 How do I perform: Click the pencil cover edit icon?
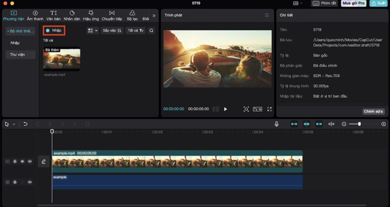click(44, 161)
